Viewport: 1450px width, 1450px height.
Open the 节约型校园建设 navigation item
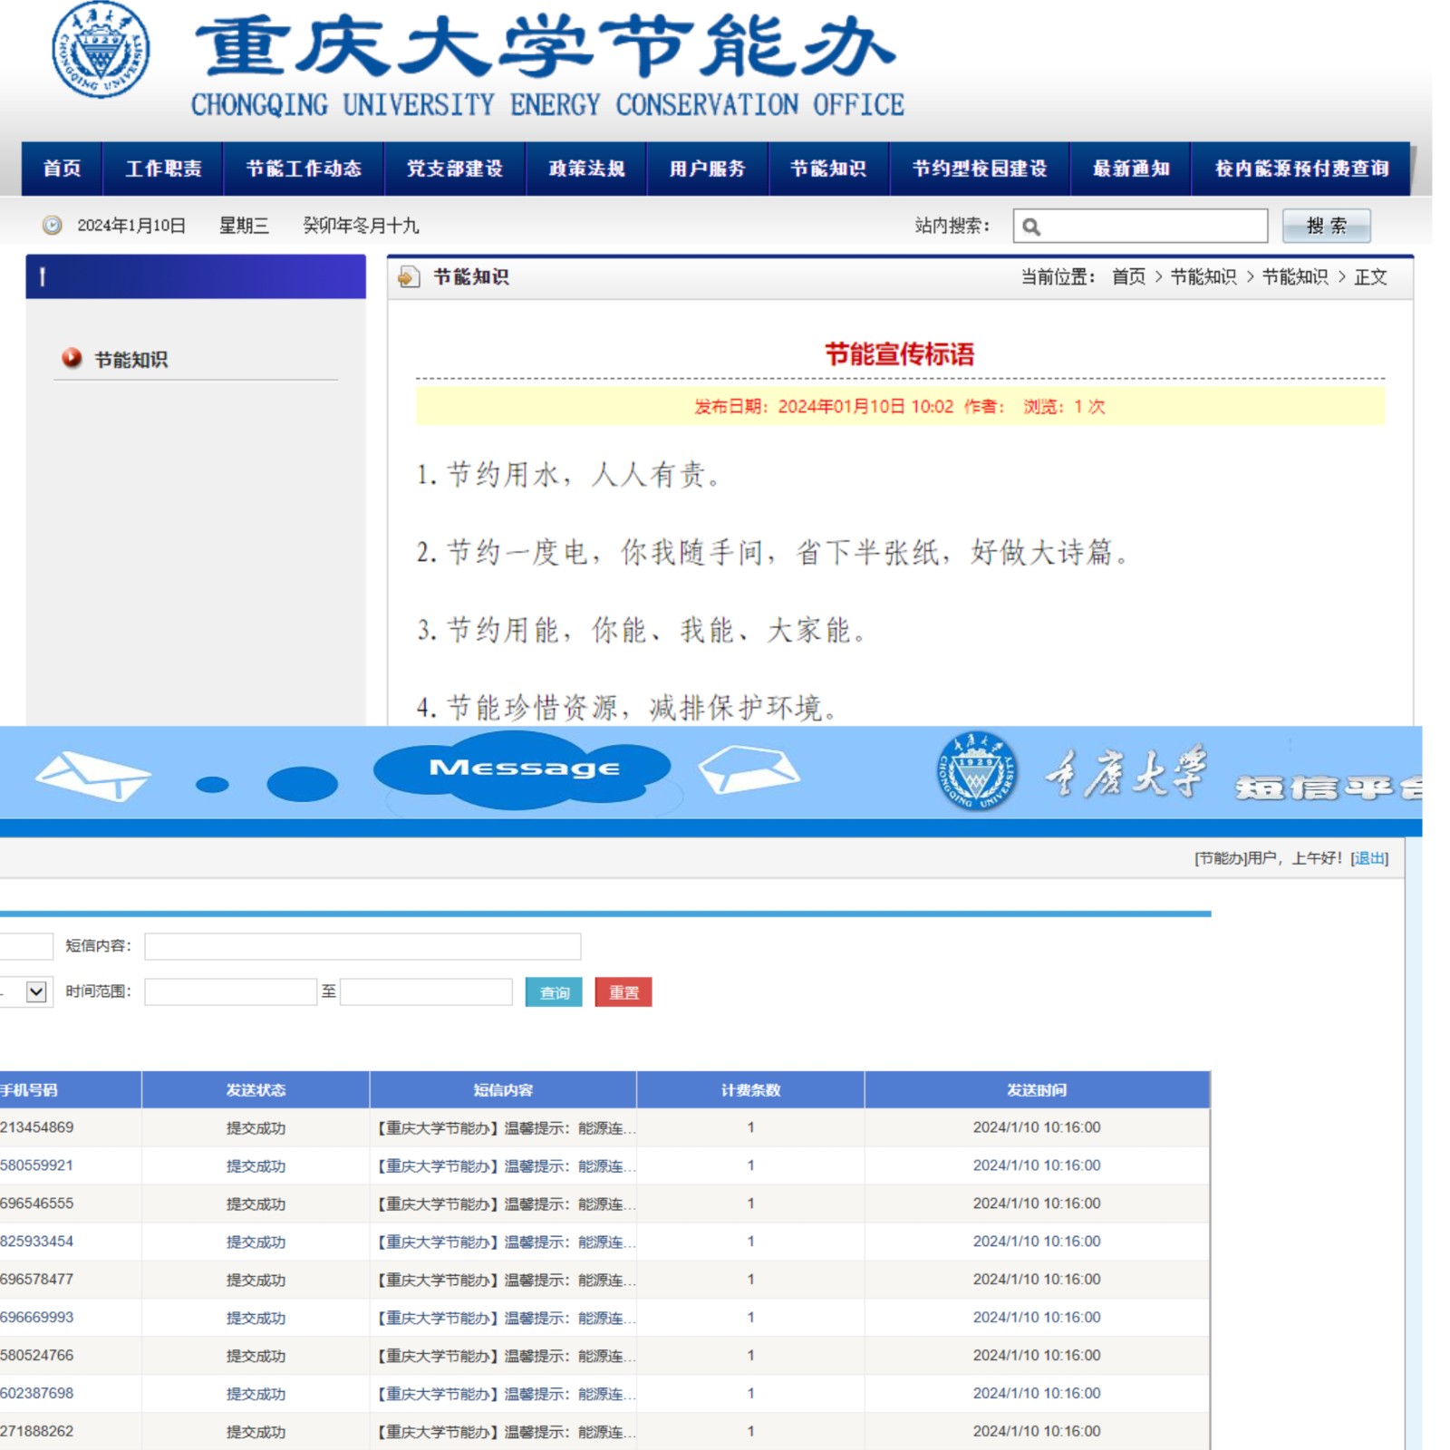tap(980, 169)
